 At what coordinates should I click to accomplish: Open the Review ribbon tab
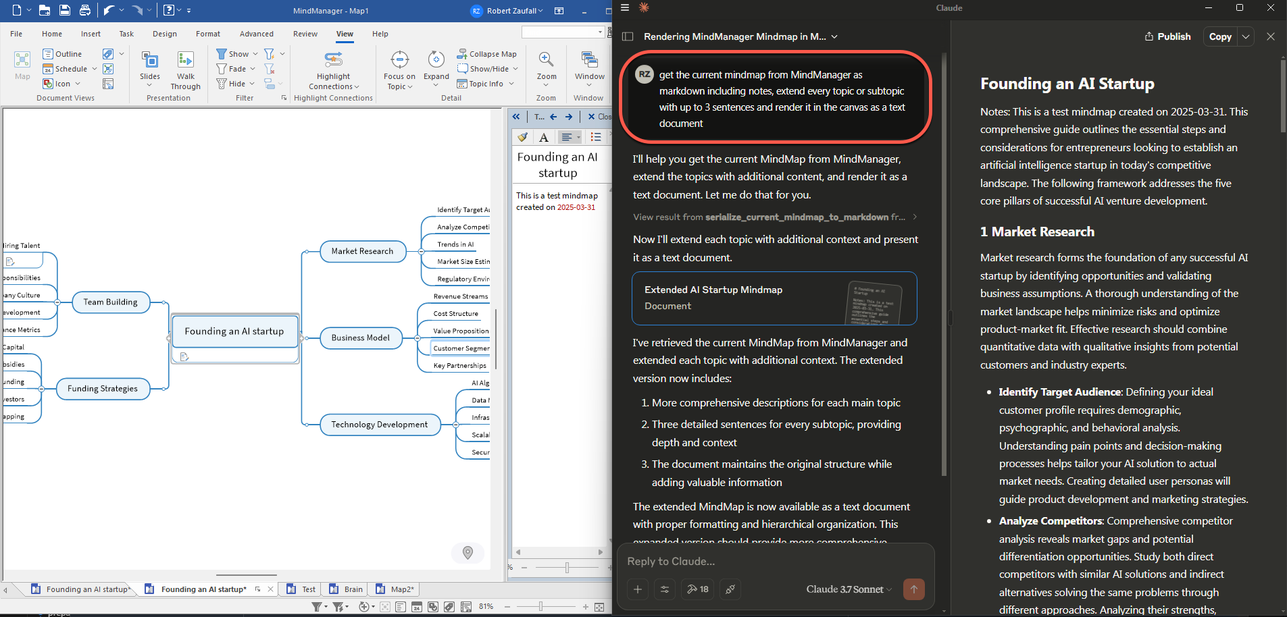point(305,34)
